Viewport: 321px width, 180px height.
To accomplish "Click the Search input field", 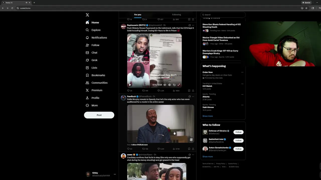I will point(223,14).
